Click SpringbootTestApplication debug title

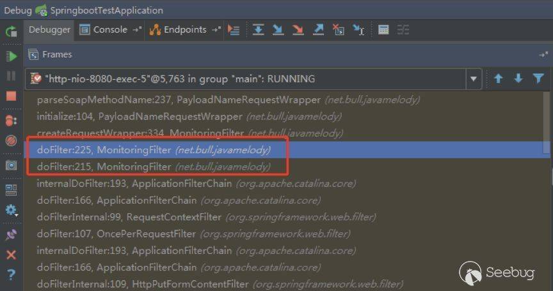click(106, 10)
